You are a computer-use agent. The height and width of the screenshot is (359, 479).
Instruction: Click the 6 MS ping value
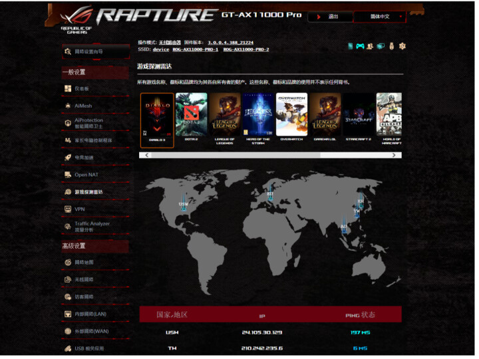(x=361, y=348)
